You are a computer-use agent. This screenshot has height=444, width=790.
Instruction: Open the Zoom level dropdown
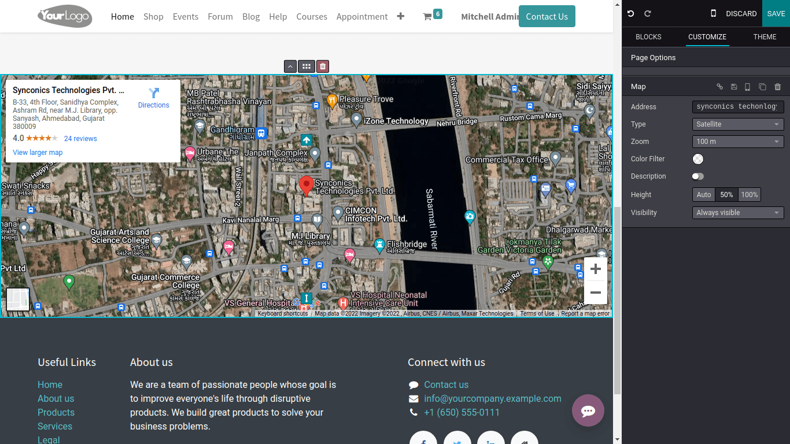tap(738, 142)
